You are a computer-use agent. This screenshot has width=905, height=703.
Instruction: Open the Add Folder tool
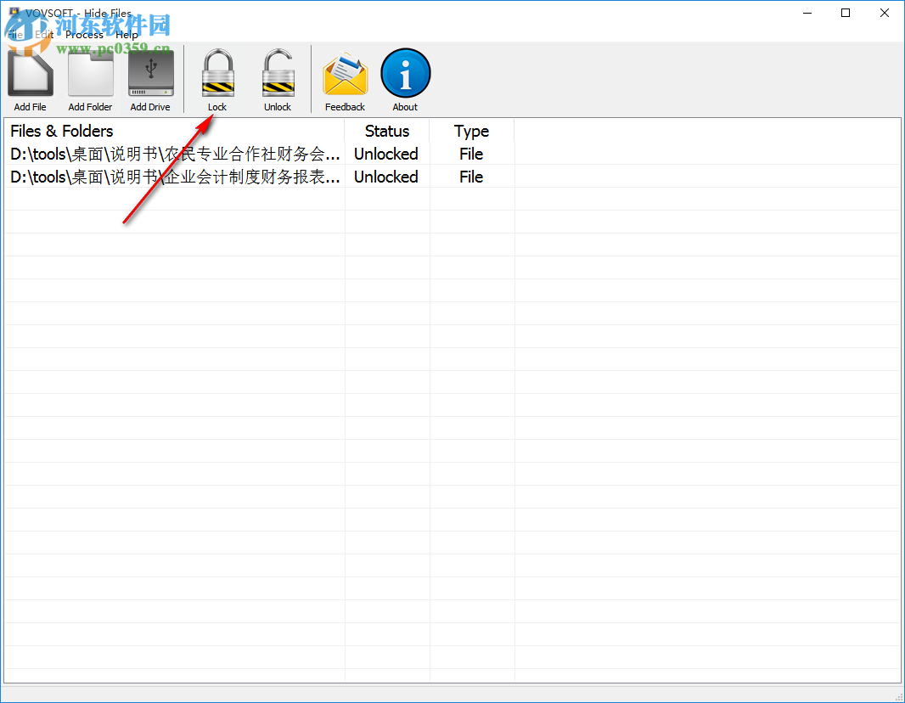90,73
